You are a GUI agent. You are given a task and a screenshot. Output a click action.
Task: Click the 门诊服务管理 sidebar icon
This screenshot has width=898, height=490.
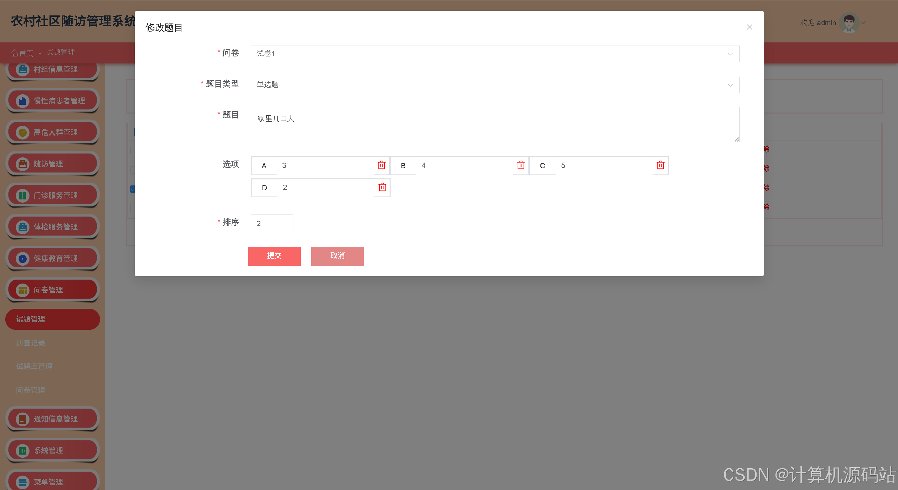[x=22, y=196]
